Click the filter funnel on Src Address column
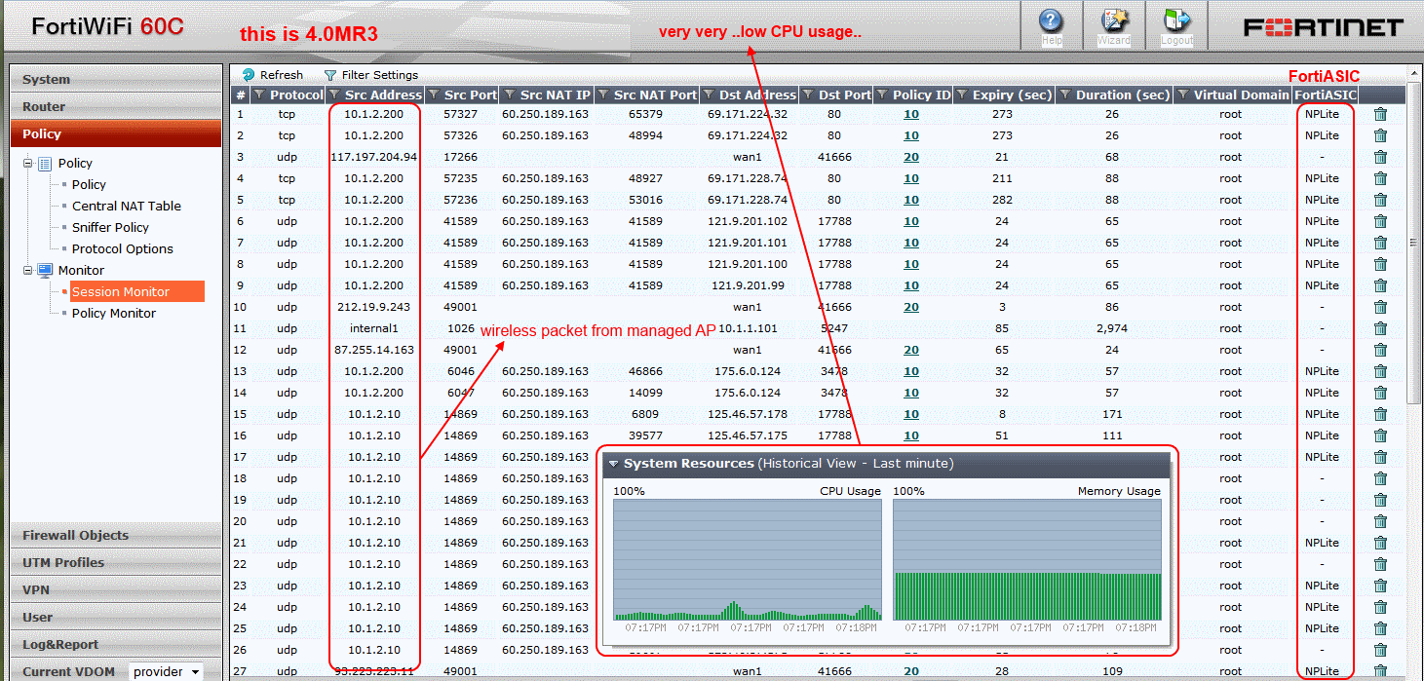Screen dimensions: 1424x681 tap(336, 95)
